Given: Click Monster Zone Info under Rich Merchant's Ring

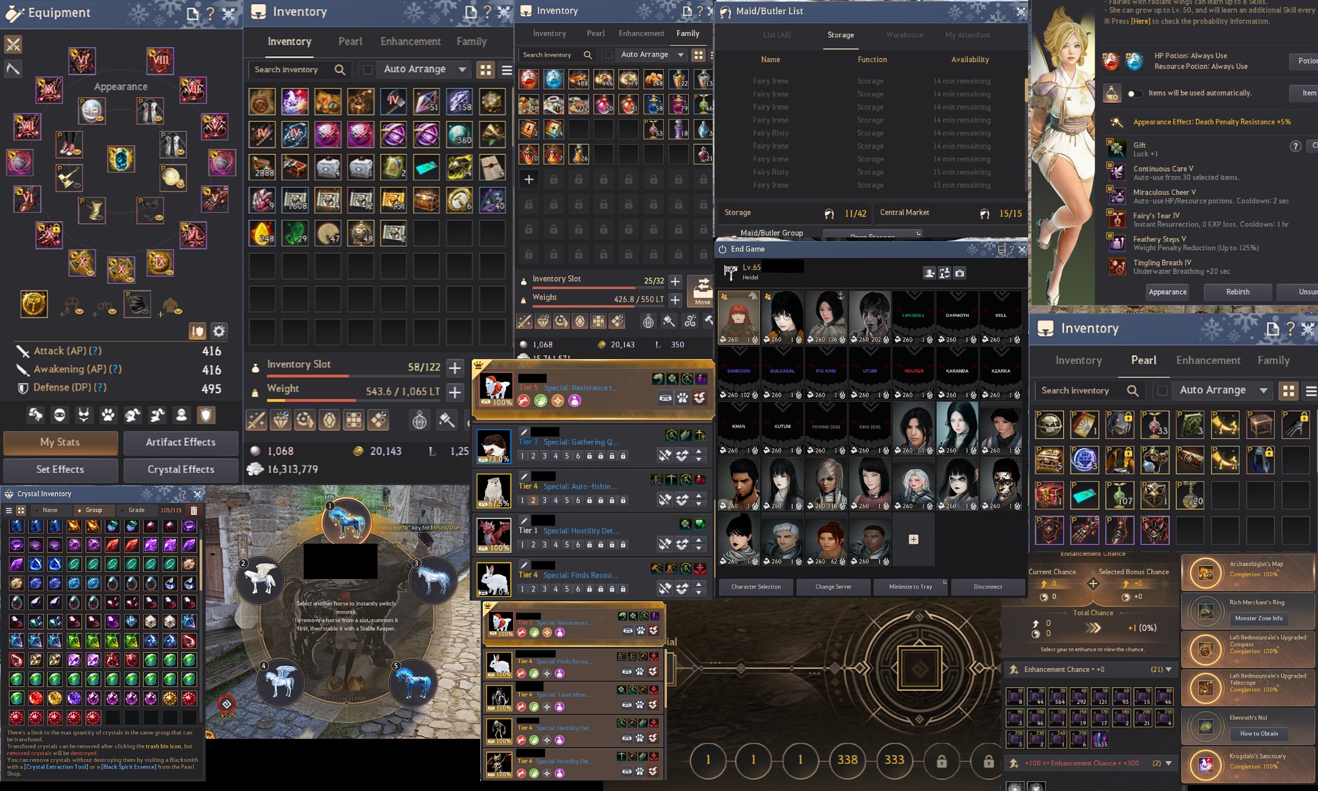Looking at the screenshot, I should coord(1259,619).
